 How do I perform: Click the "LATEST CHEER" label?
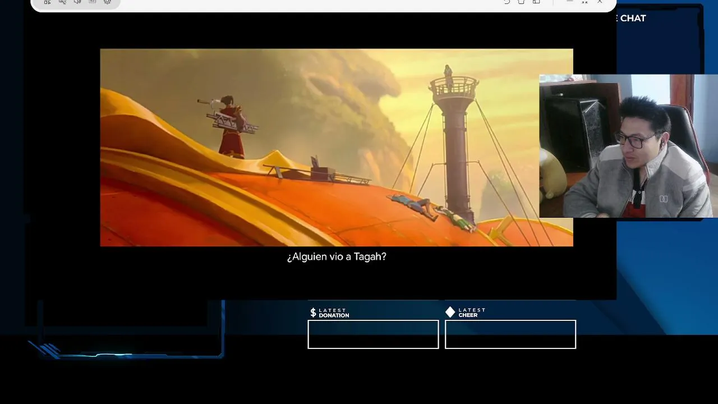[472, 313]
